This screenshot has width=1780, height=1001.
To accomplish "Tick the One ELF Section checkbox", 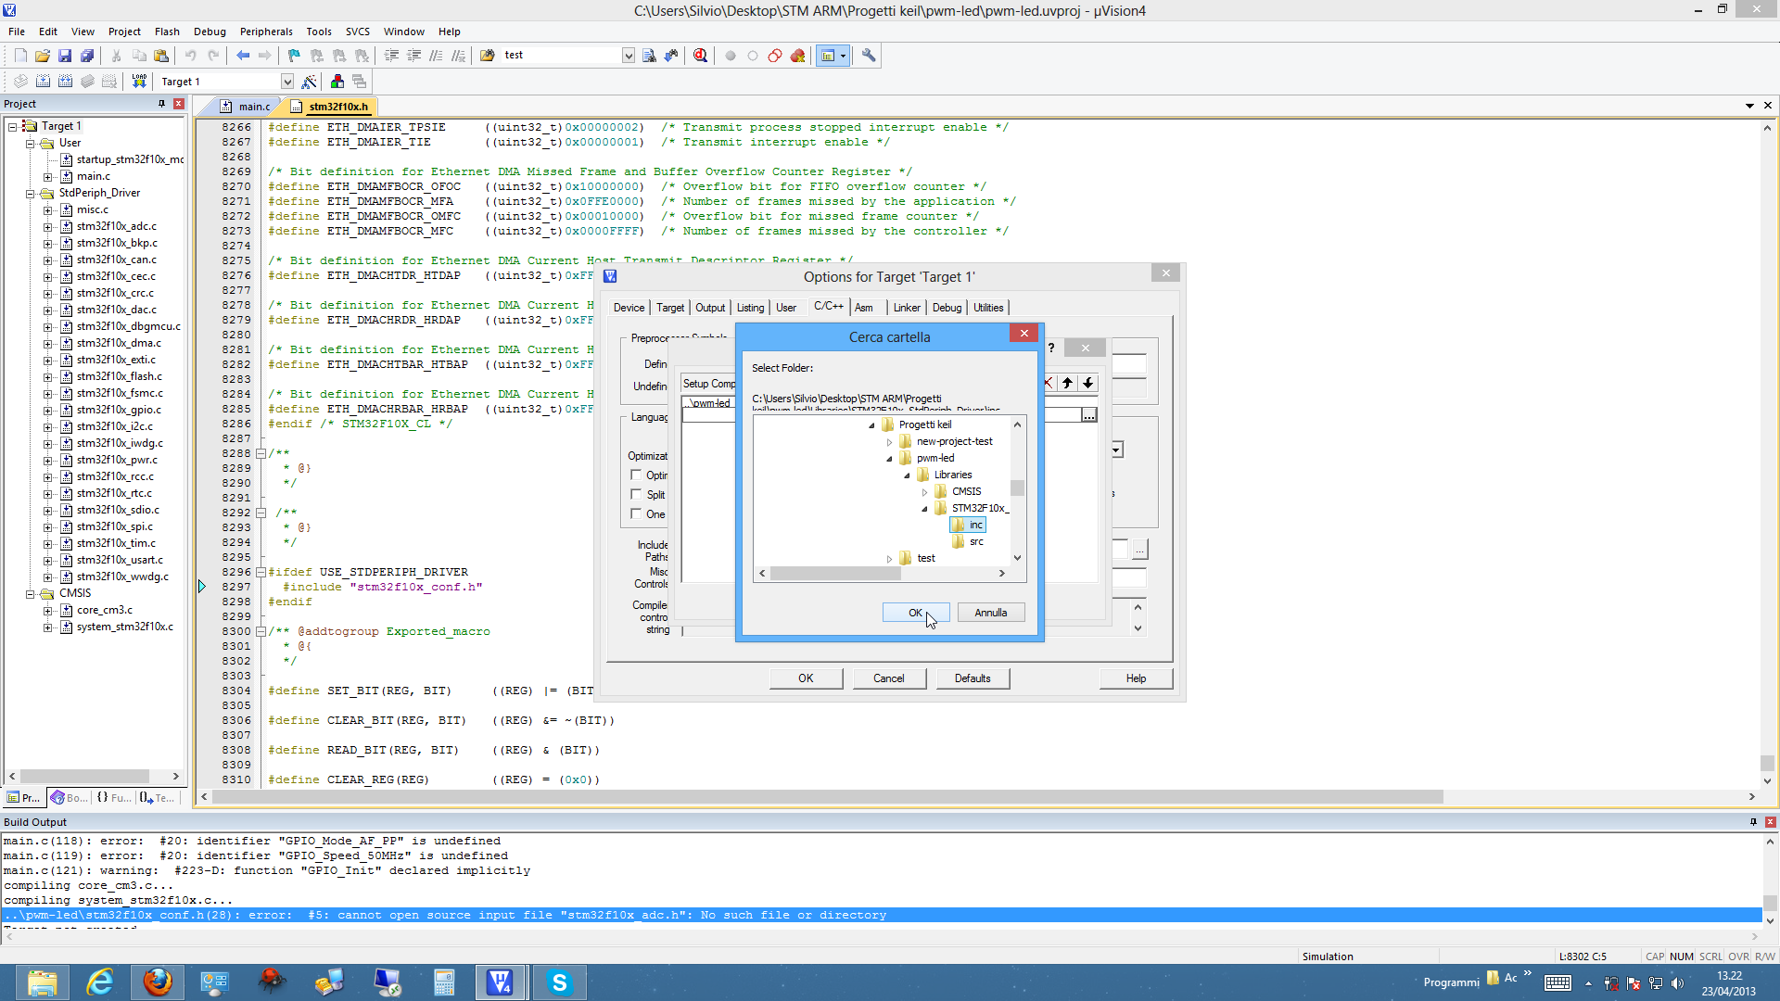I will click(x=636, y=514).
